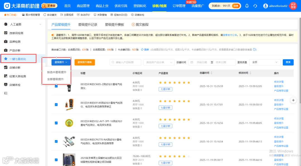
Task: Open the 星级提升 dropdown button
Action: (61, 62)
